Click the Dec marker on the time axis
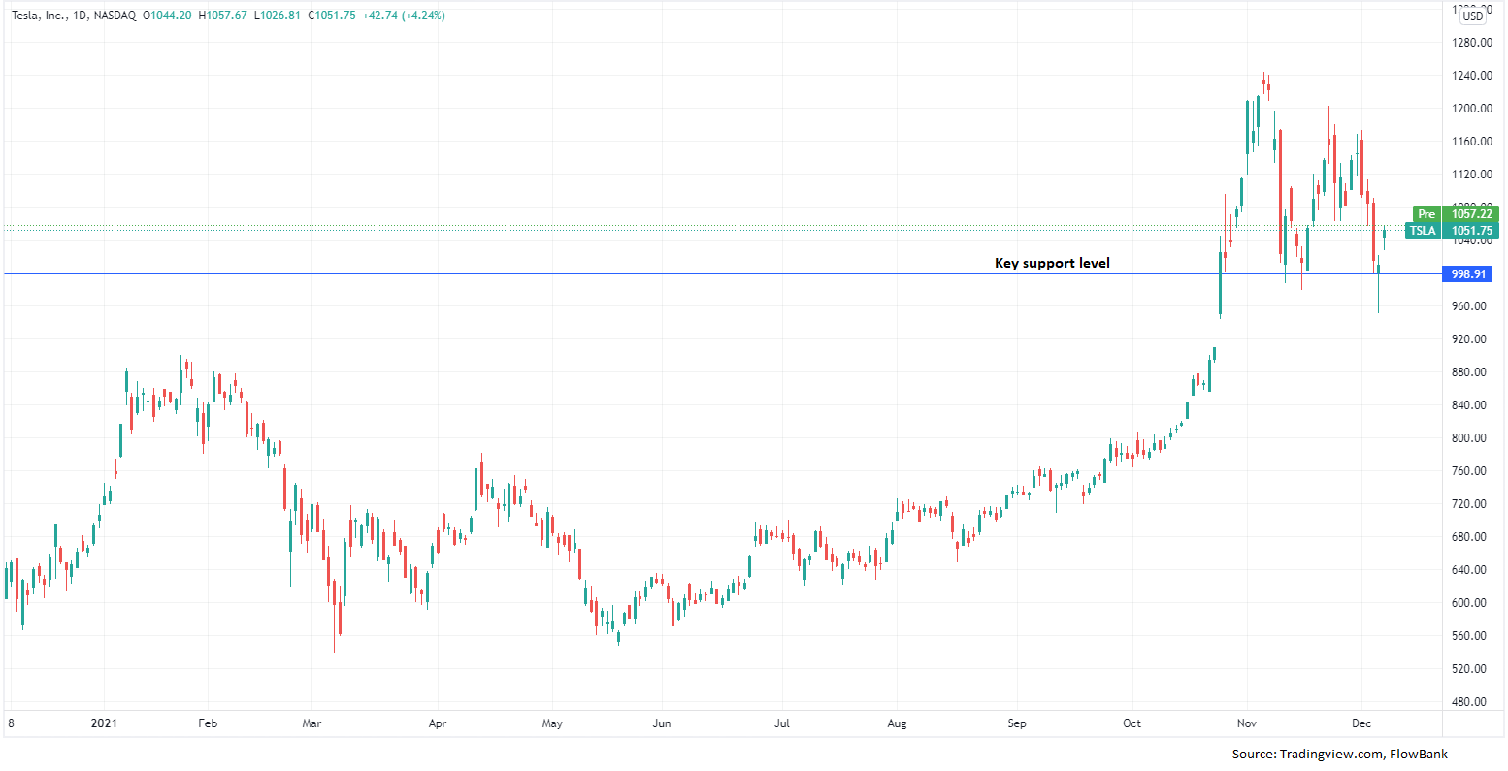Viewport: 1508px width, 771px height. 1360,723
